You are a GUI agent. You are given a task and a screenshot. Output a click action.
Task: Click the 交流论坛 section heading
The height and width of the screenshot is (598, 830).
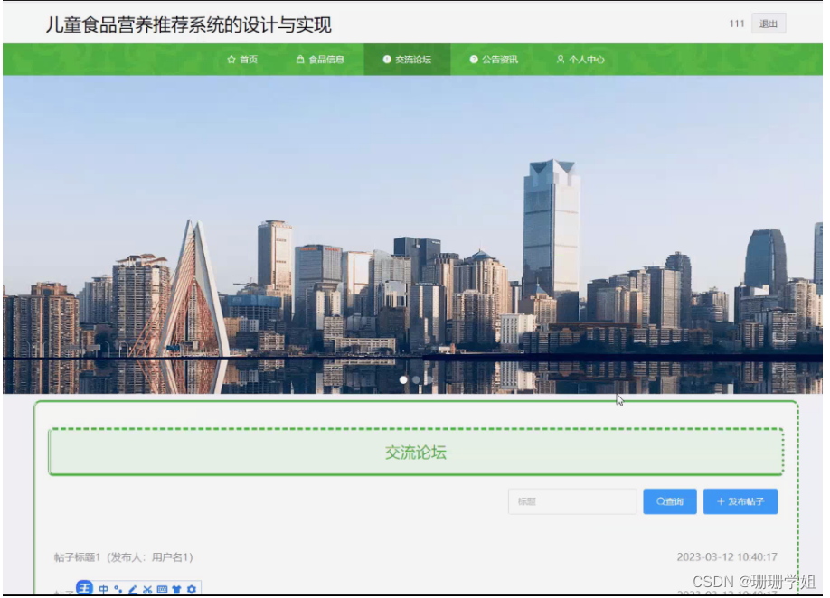pos(416,453)
